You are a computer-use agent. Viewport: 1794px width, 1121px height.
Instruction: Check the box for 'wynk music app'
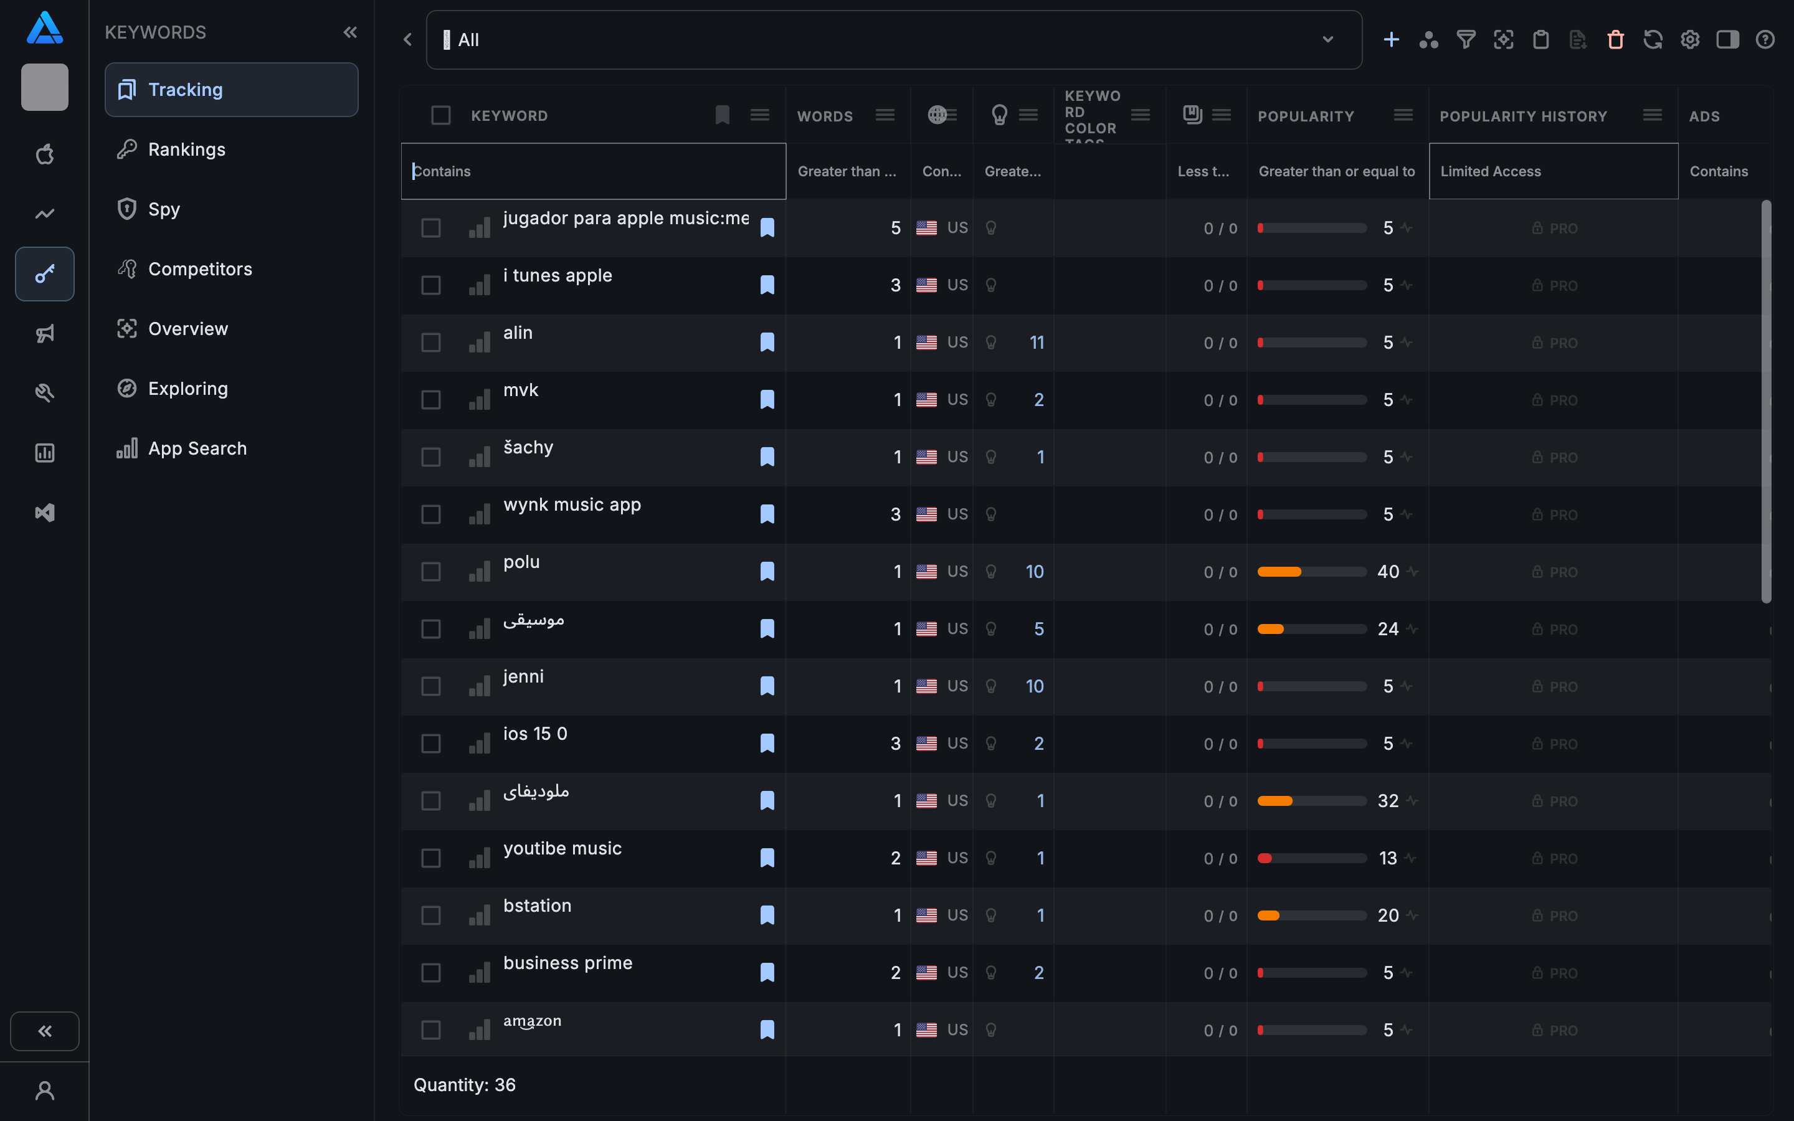click(x=430, y=514)
